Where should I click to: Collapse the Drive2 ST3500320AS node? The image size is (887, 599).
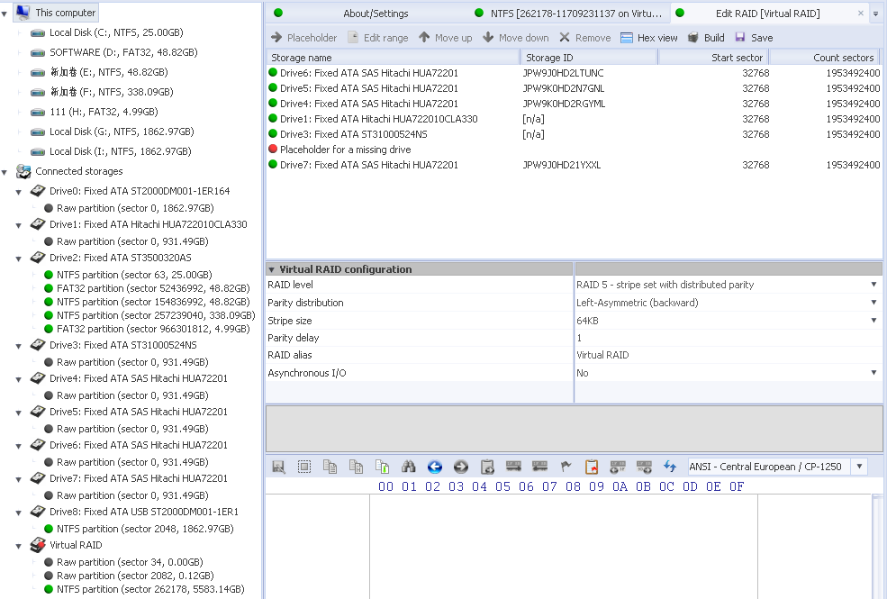(x=19, y=259)
